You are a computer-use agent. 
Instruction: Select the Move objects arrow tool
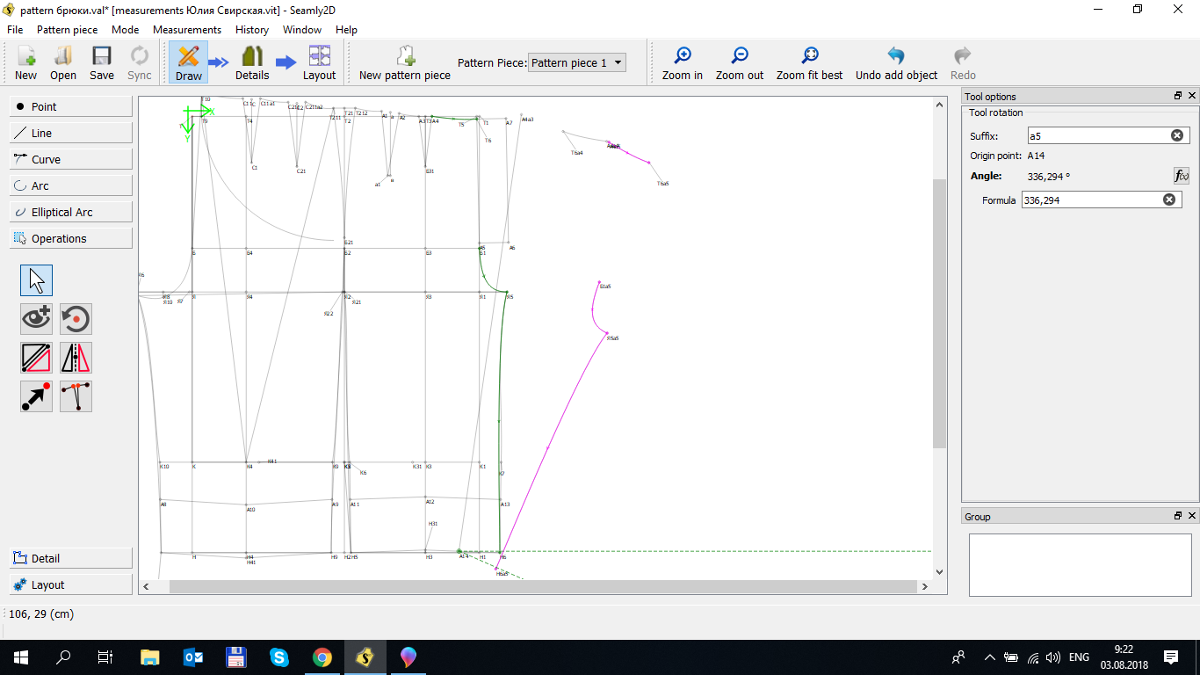(36, 396)
